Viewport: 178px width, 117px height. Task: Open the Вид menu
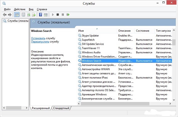coord(31,9)
